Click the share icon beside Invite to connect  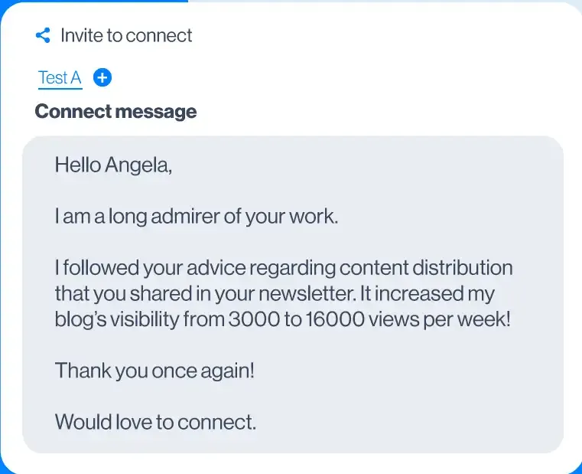click(43, 35)
